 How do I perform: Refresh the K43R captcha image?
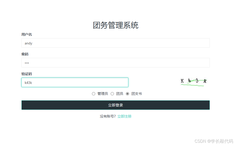point(194,82)
